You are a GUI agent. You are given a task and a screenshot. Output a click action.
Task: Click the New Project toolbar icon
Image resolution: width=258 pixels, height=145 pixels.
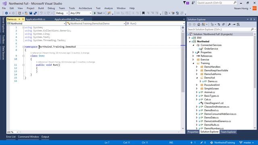pyautogui.click(x=20, y=13)
